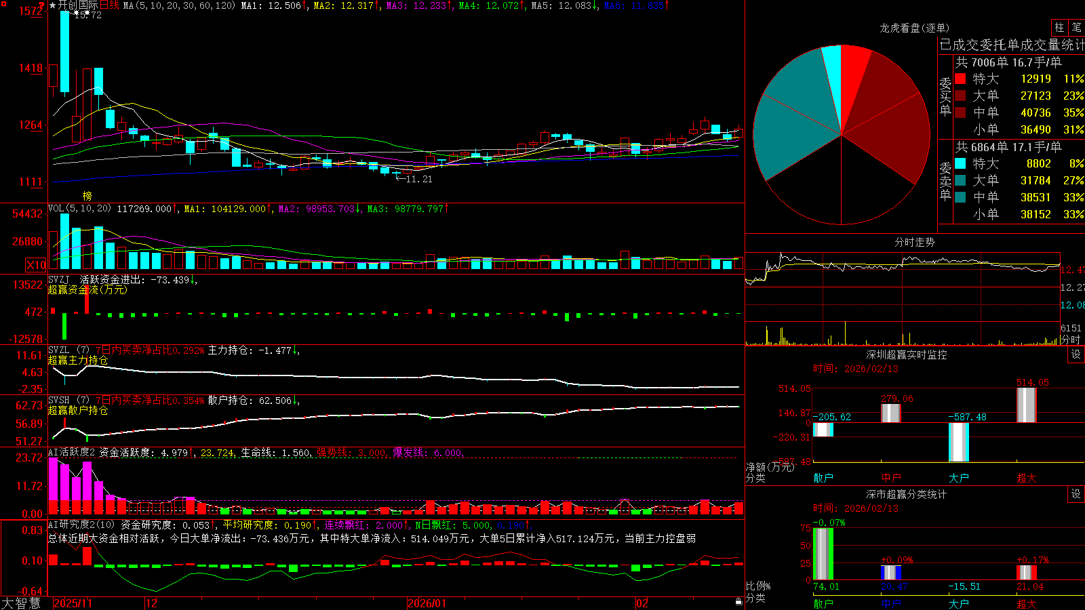Switch pie view to 柱 bar mode
The image size is (1085, 610).
(1059, 27)
